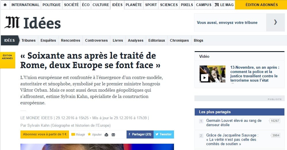Share article on Facebook via Partager
287x150 pixels.
pos(140,134)
